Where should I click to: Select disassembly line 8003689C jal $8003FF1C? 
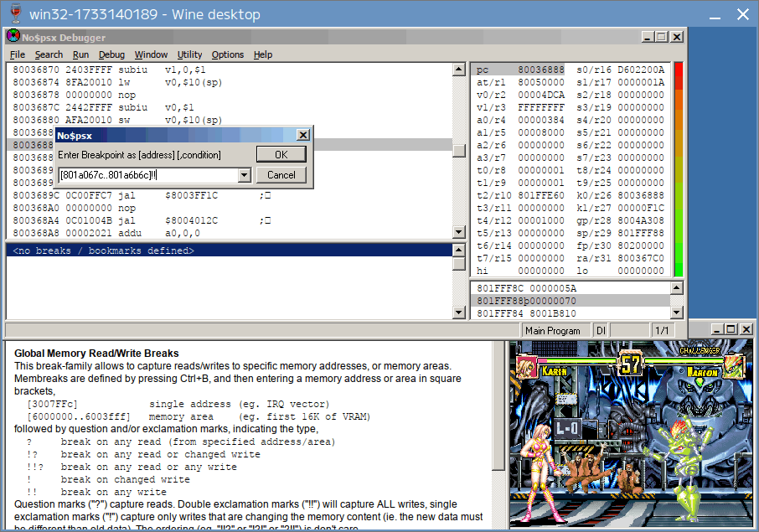click(229, 195)
